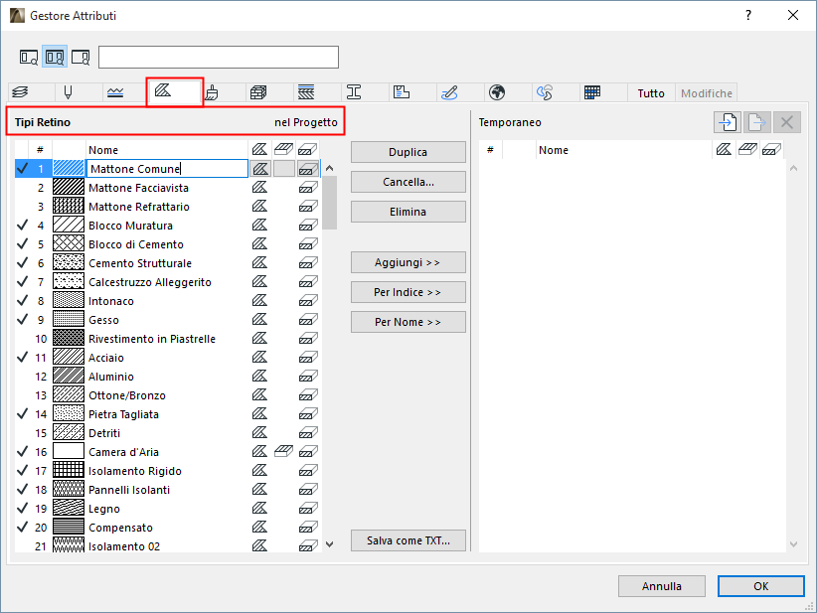Click the Duplica button
The image size is (817, 613).
(x=408, y=152)
